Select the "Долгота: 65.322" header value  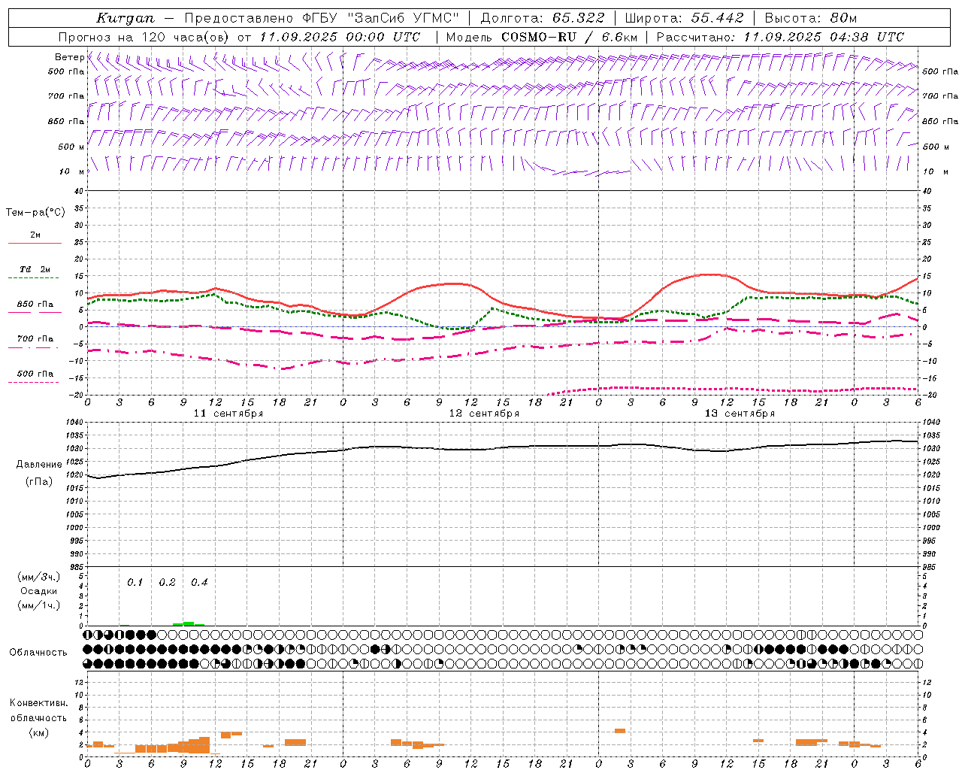[x=542, y=18]
